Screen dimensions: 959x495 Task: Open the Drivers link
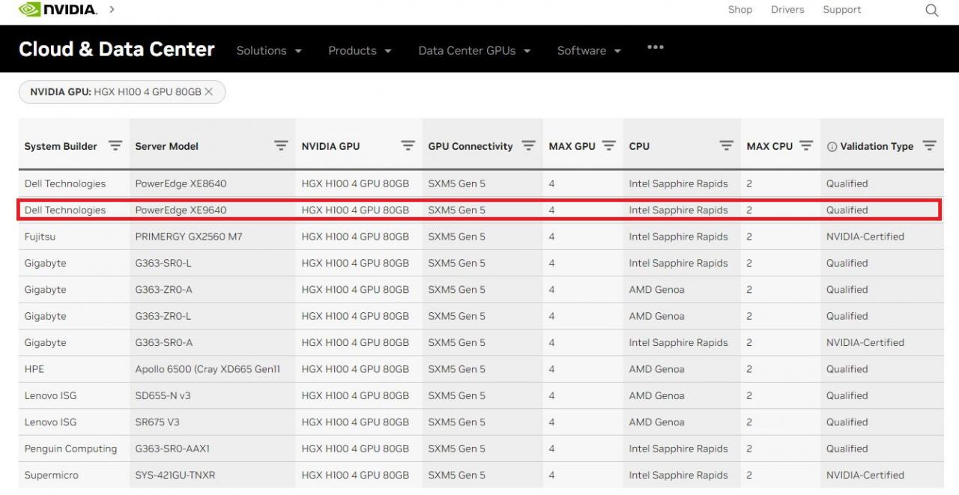(787, 10)
